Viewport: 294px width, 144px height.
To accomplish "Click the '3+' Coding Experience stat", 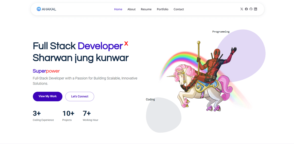I will tap(37, 114).
